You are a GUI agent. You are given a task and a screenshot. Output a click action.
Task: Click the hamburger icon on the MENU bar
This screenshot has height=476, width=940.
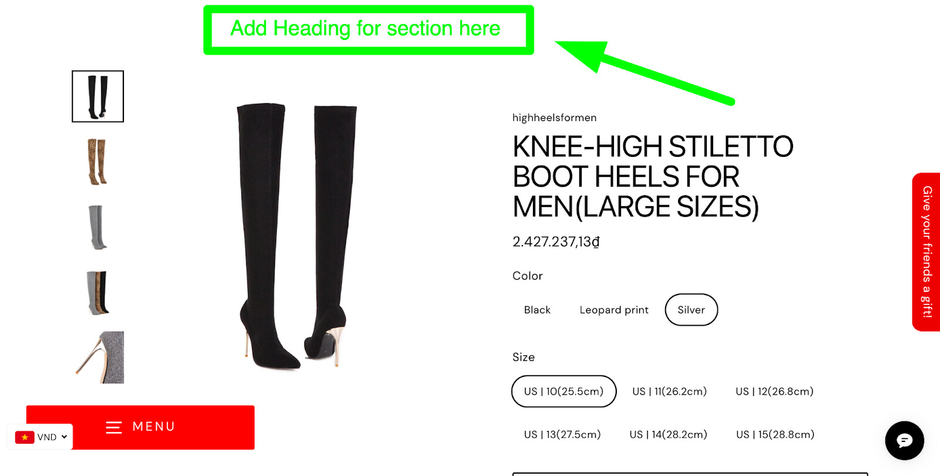click(114, 427)
